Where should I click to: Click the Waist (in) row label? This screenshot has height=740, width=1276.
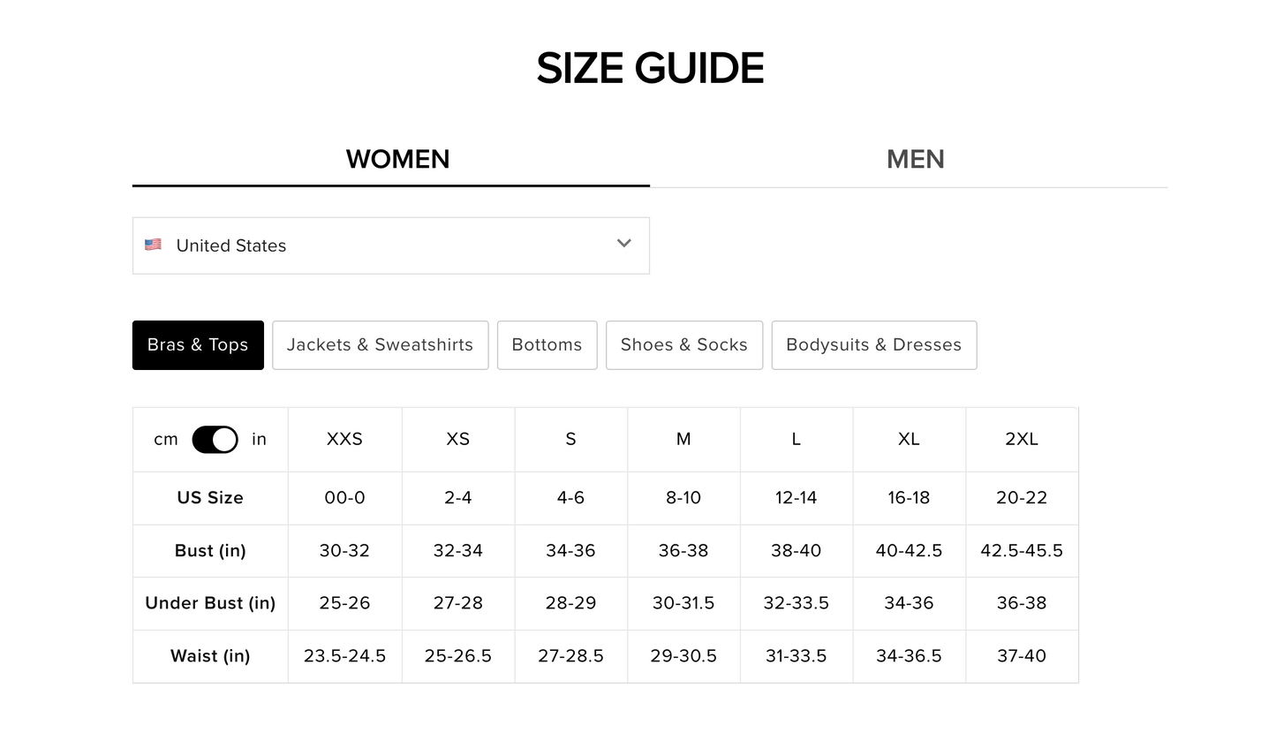coord(209,656)
